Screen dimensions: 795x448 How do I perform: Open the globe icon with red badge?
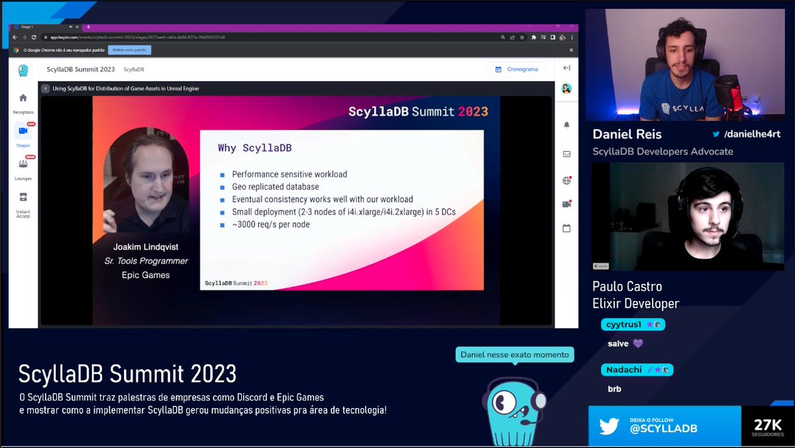[566, 179]
